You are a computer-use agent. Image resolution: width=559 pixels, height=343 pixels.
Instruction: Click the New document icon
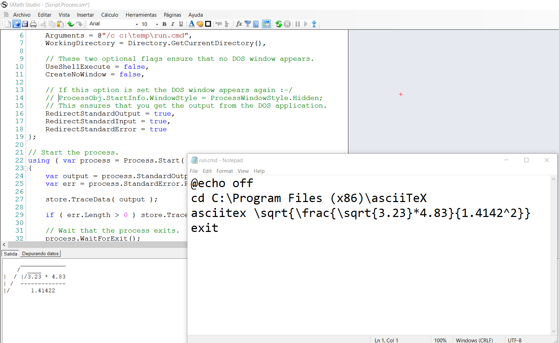click(8, 24)
